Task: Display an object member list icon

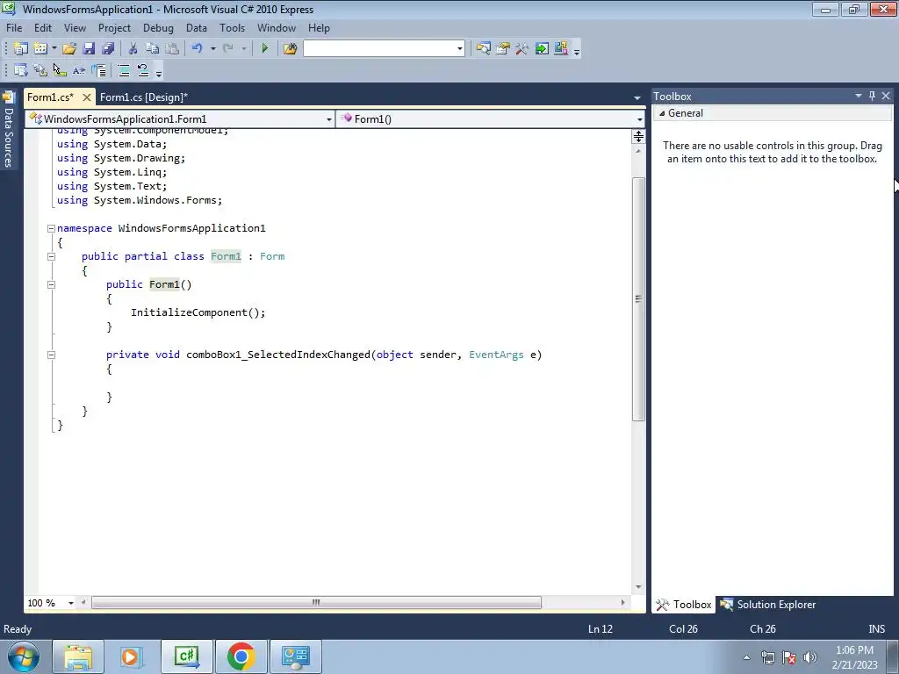Action: coord(21,70)
